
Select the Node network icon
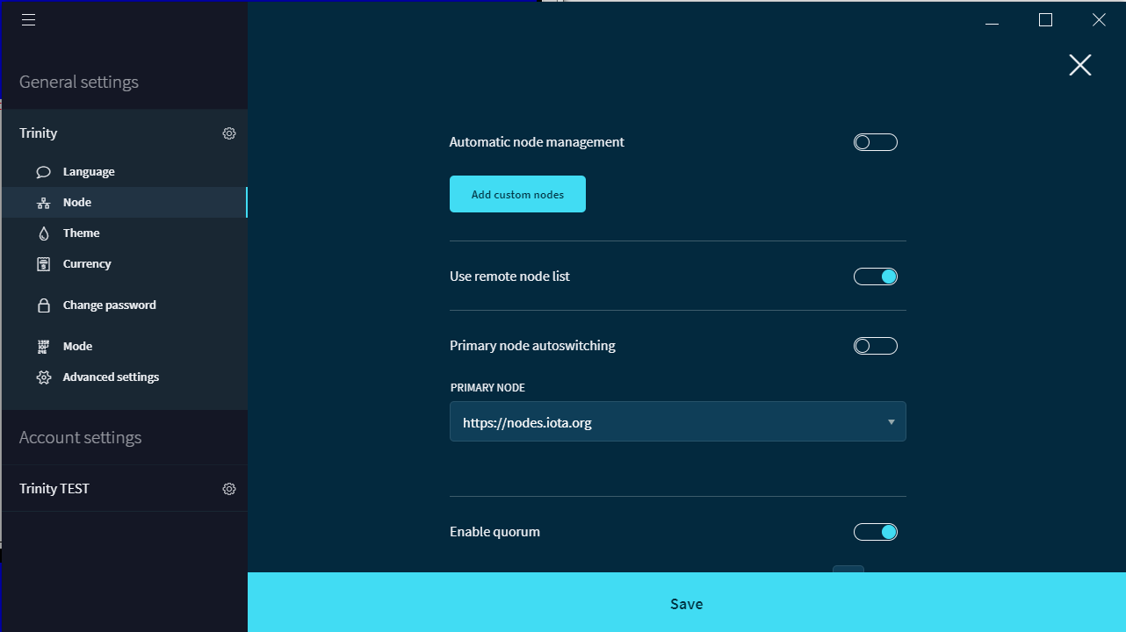coord(42,202)
